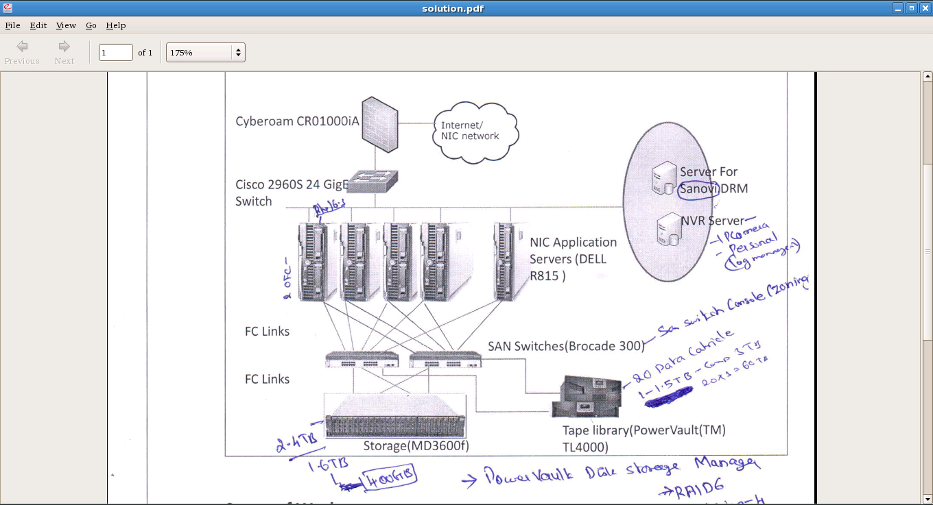
Task: Open the View menu
Action: click(65, 25)
